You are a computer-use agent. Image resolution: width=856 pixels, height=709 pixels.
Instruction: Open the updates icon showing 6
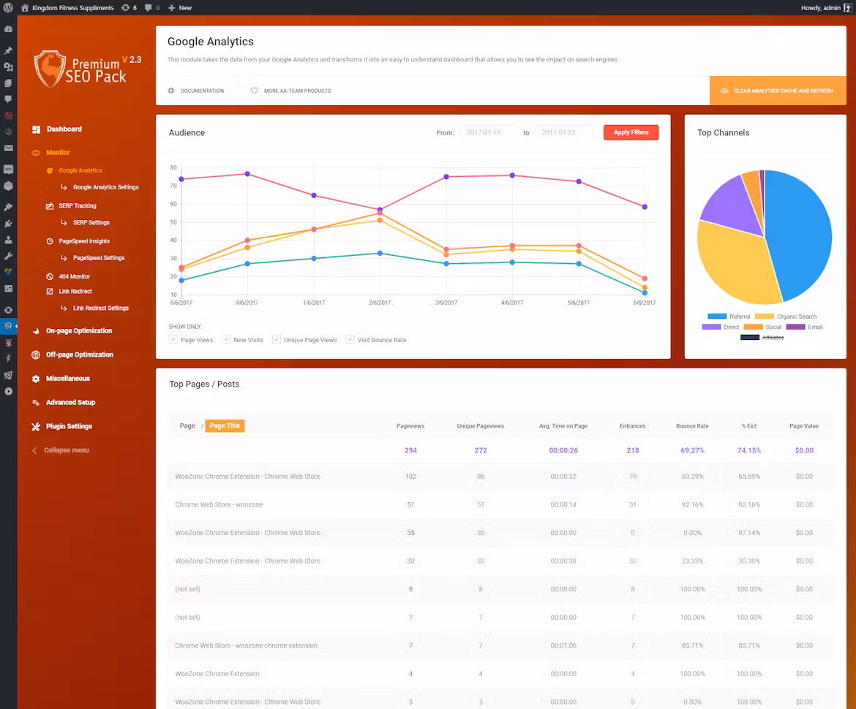(129, 7)
